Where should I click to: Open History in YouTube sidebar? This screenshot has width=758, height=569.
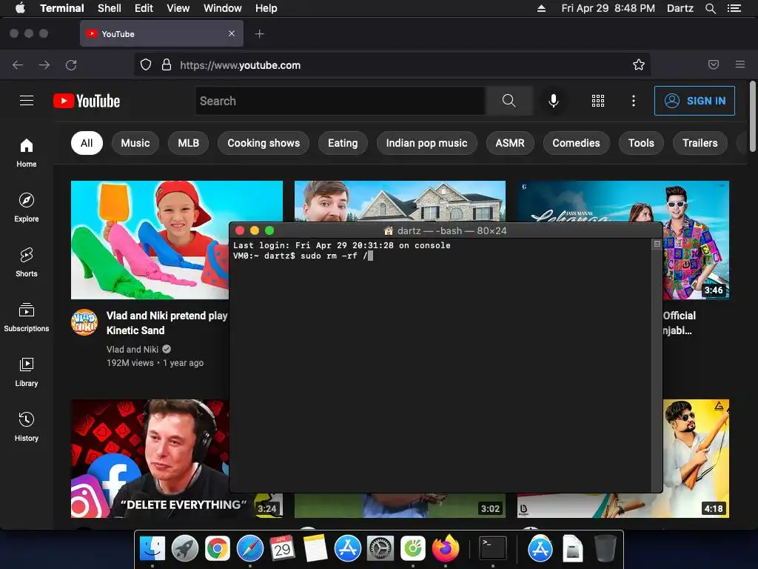coord(27,427)
